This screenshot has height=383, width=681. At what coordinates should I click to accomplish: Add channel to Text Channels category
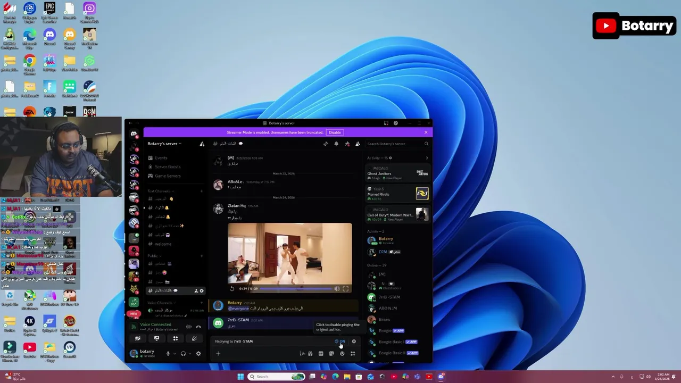coord(202,191)
